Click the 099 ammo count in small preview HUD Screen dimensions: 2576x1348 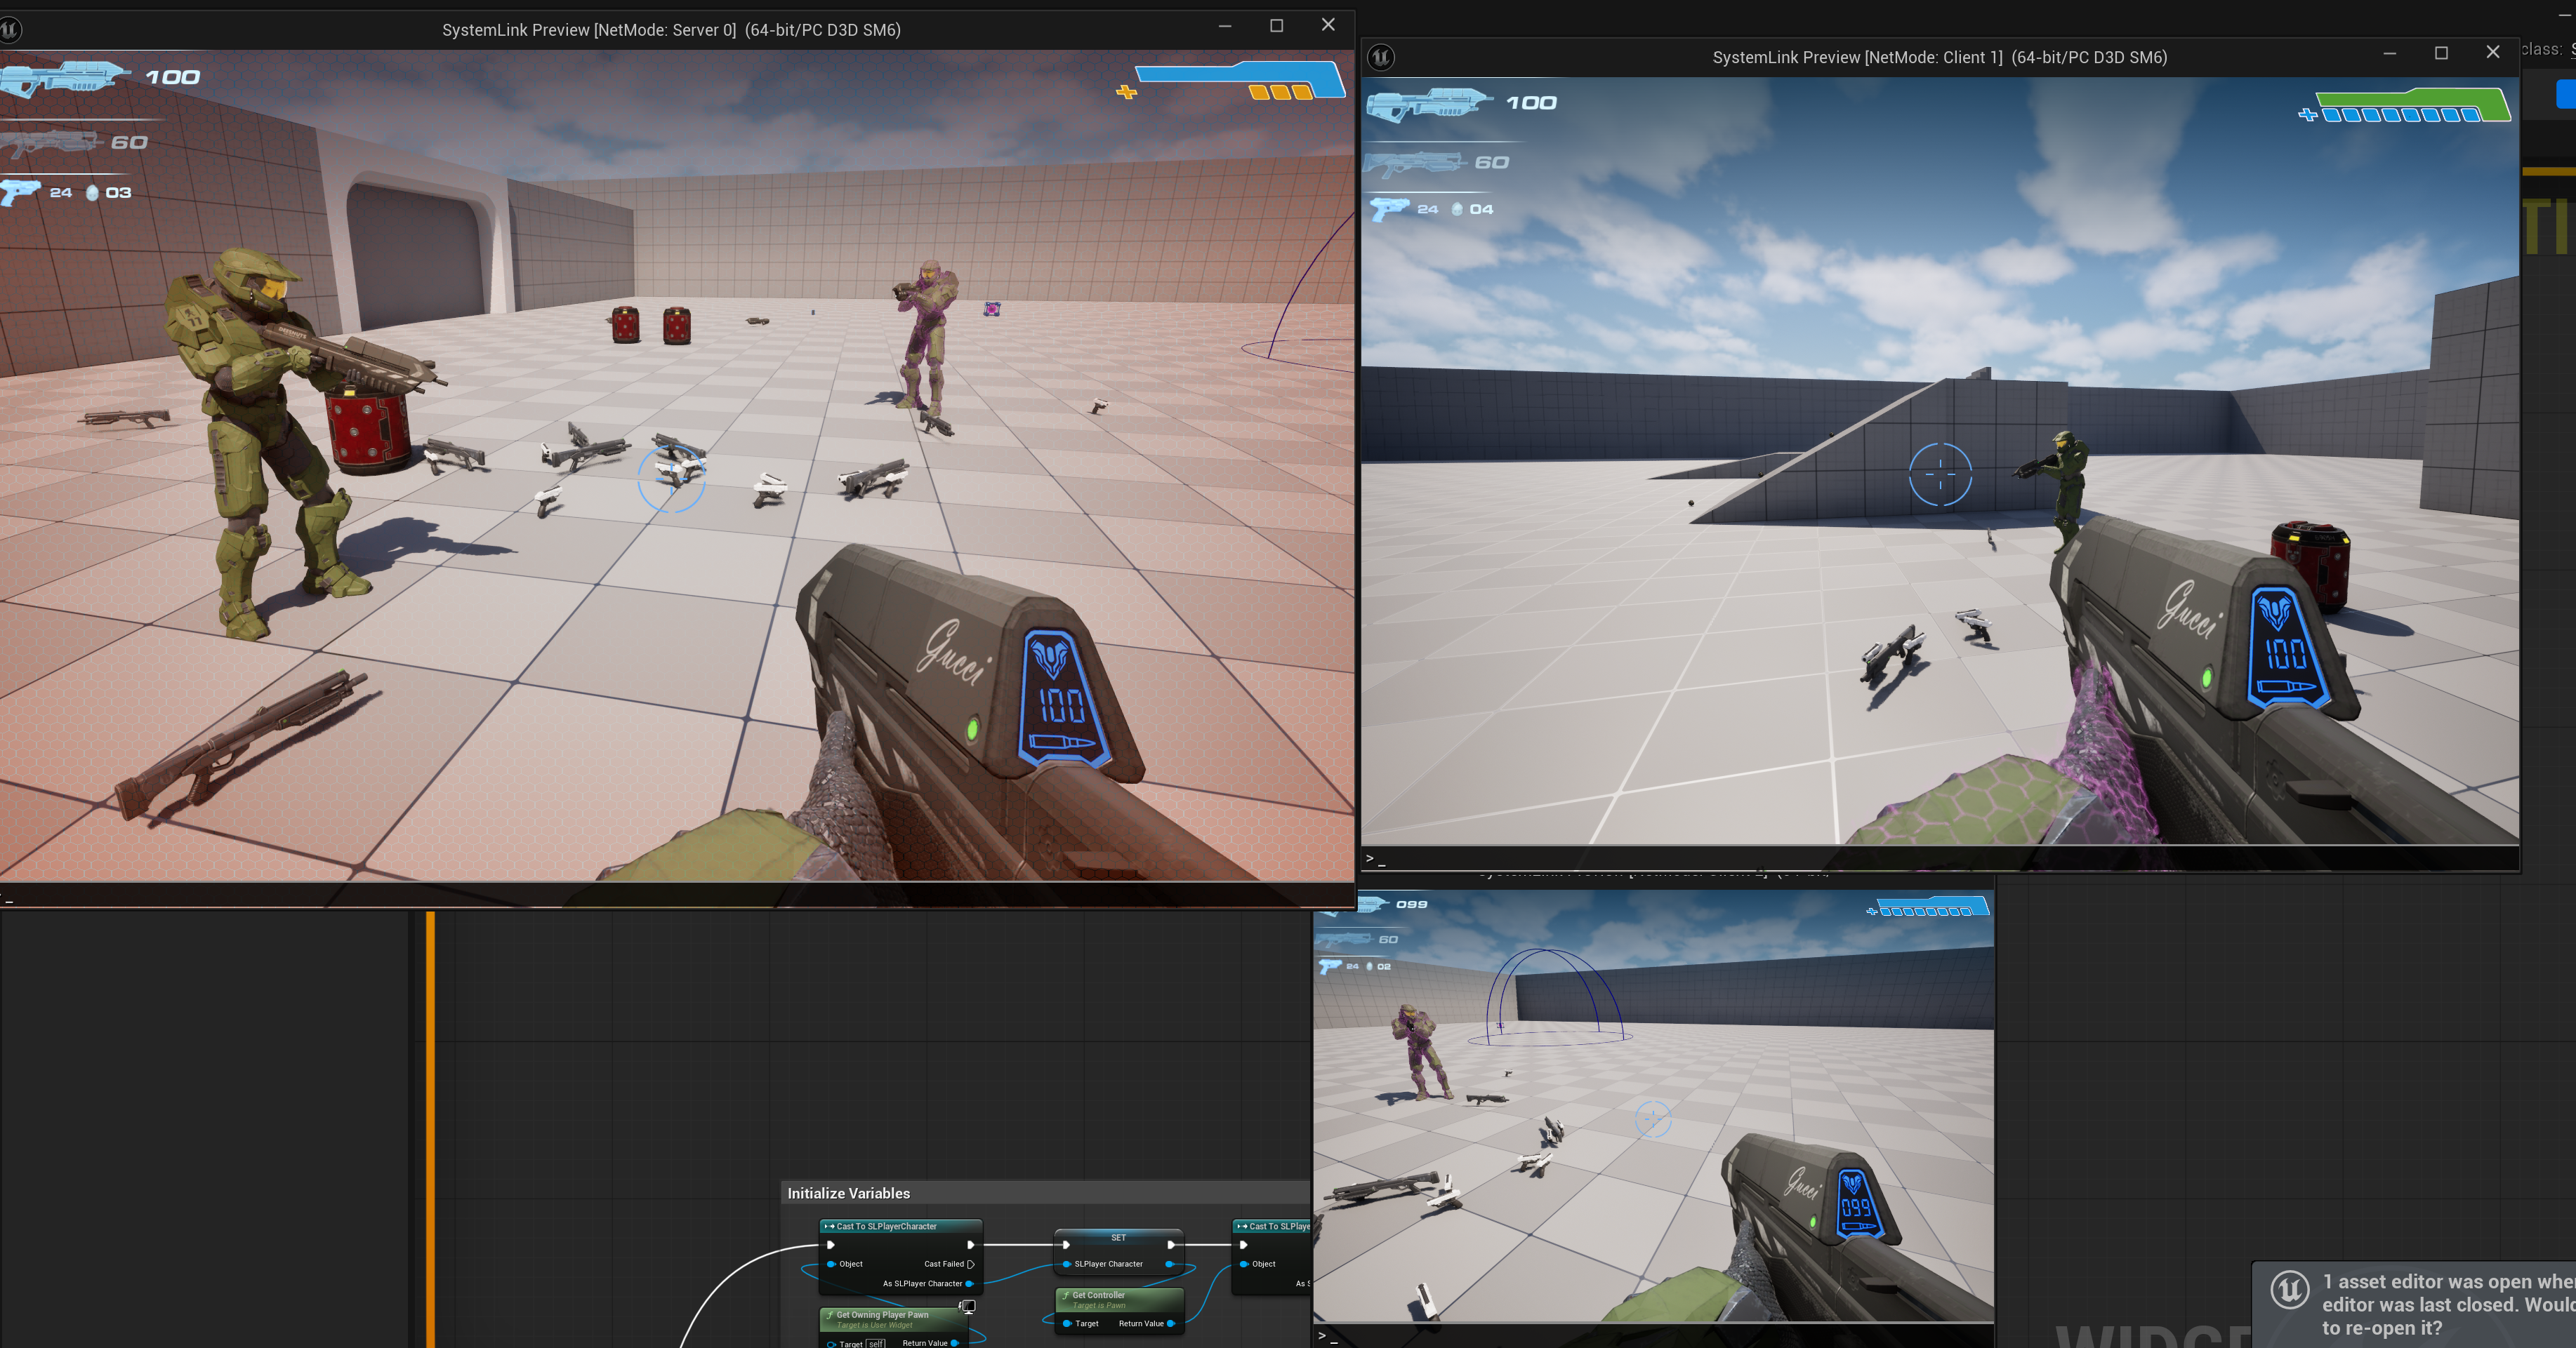1412,905
